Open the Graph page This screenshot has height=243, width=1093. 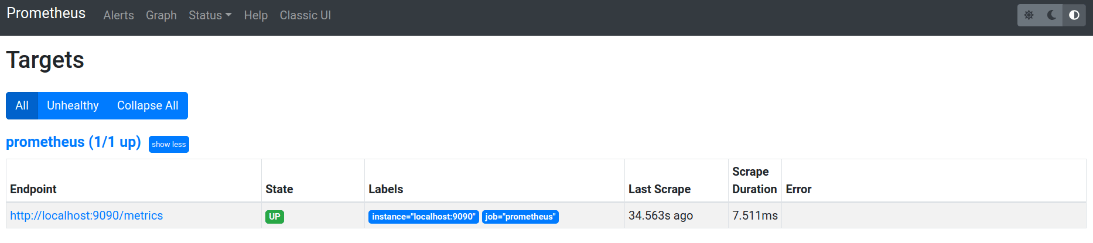(x=161, y=15)
